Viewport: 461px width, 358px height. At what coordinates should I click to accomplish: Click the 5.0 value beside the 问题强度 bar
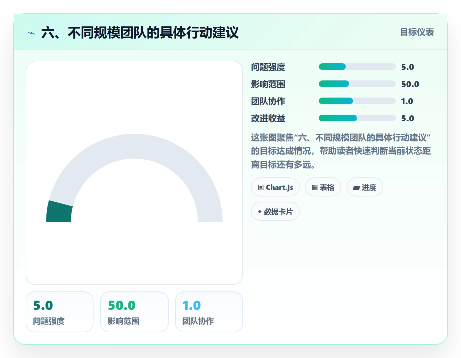[x=407, y=67]
